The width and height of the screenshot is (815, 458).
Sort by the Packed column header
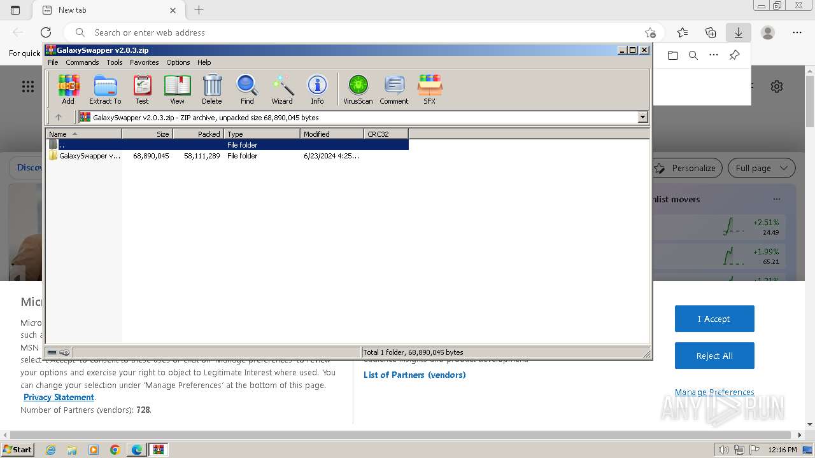198,134
